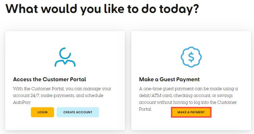Click the 'Make a Guest Payment' heading
This screenshot has height=134, width=254.
click(x=169, y=79)
